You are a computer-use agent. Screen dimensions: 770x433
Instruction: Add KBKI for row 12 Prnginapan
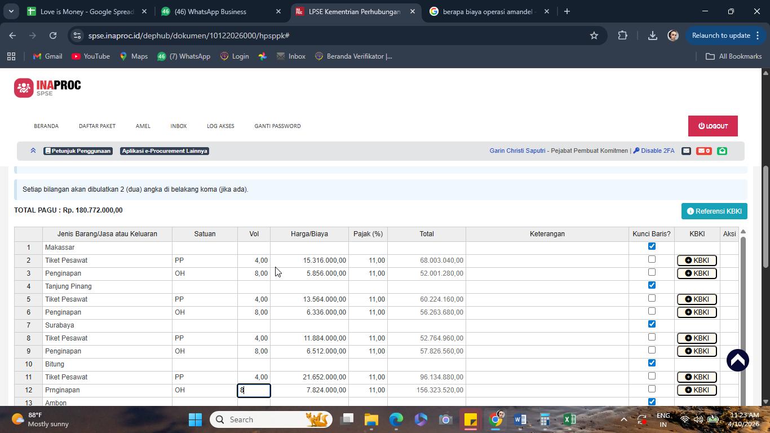(697, 390)
